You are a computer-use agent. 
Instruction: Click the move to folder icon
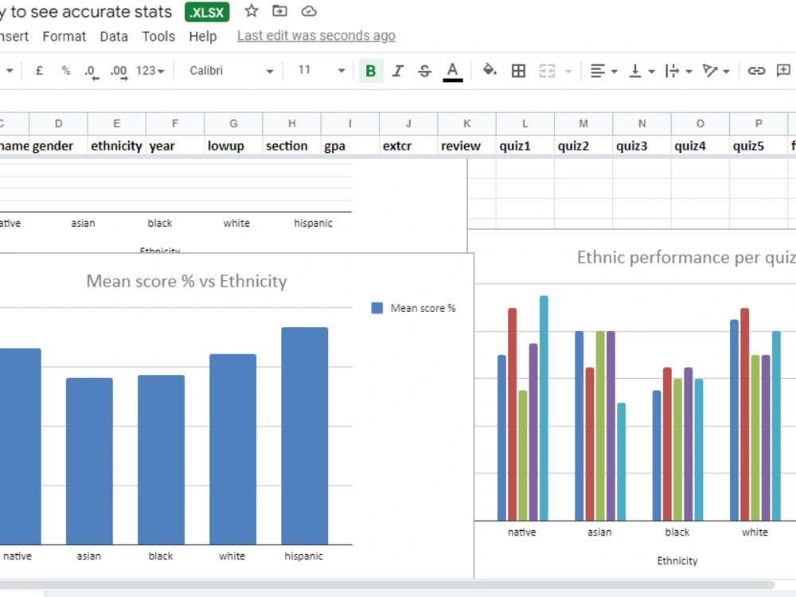[x=279, y=10]
